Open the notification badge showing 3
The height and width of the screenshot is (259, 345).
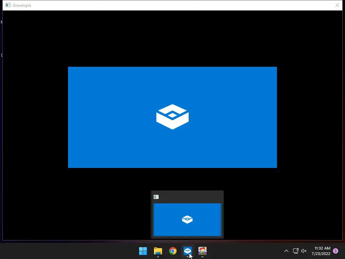336,251
